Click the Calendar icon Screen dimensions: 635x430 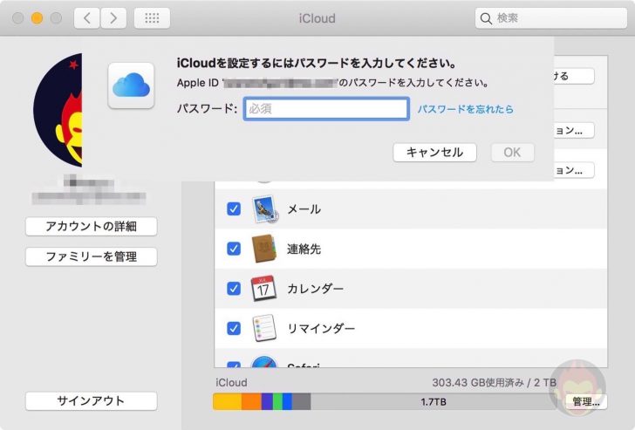(263, 289)
